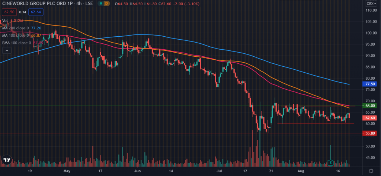
Task: Click the 4h interval label in title
Action: [x=79, y=4]
